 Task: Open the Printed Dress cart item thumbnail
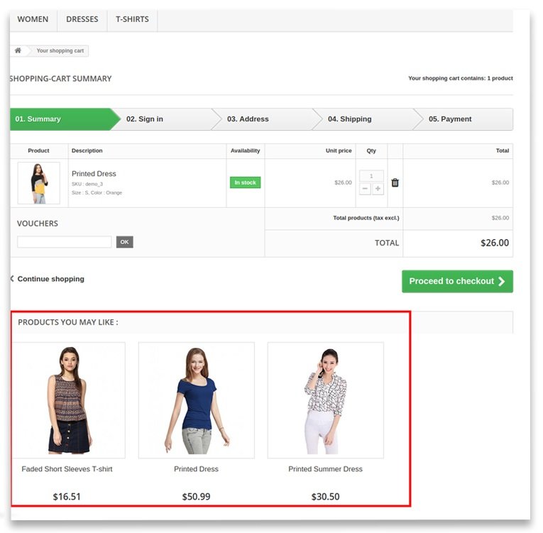coord(39,183)
